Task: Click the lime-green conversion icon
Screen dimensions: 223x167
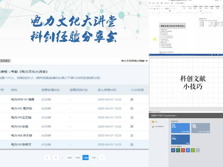Action: click(x=193, y=150)
